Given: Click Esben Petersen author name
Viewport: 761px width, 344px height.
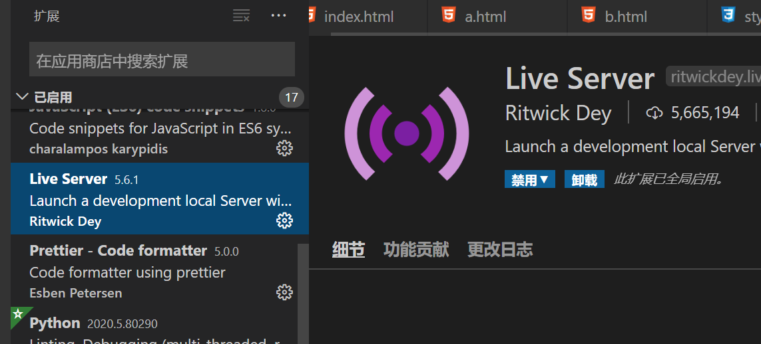Looking at the screenshot, I should pyautogui.click(x=76, y=294).
